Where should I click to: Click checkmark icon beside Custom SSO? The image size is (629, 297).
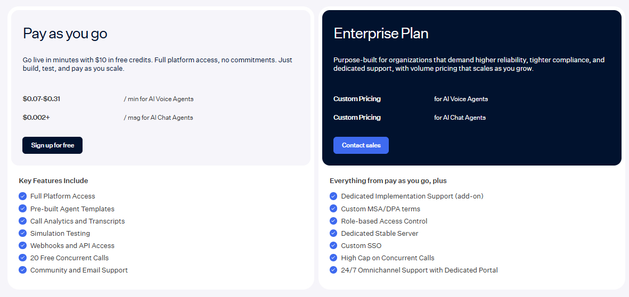333,245
